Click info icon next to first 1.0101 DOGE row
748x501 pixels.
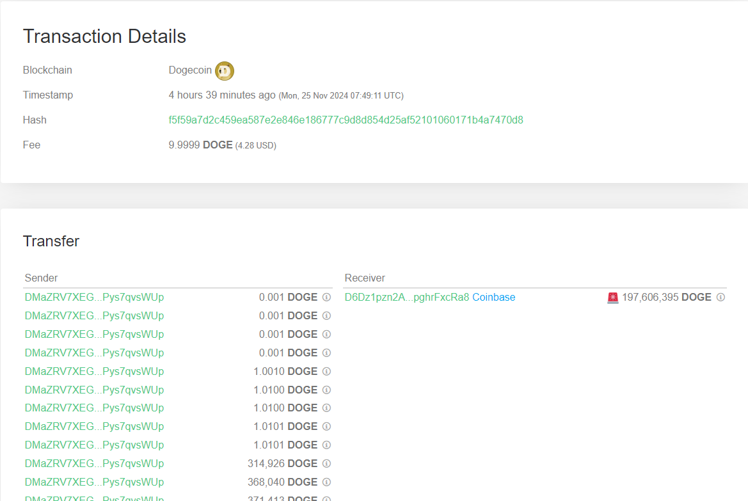pos(326,426)
